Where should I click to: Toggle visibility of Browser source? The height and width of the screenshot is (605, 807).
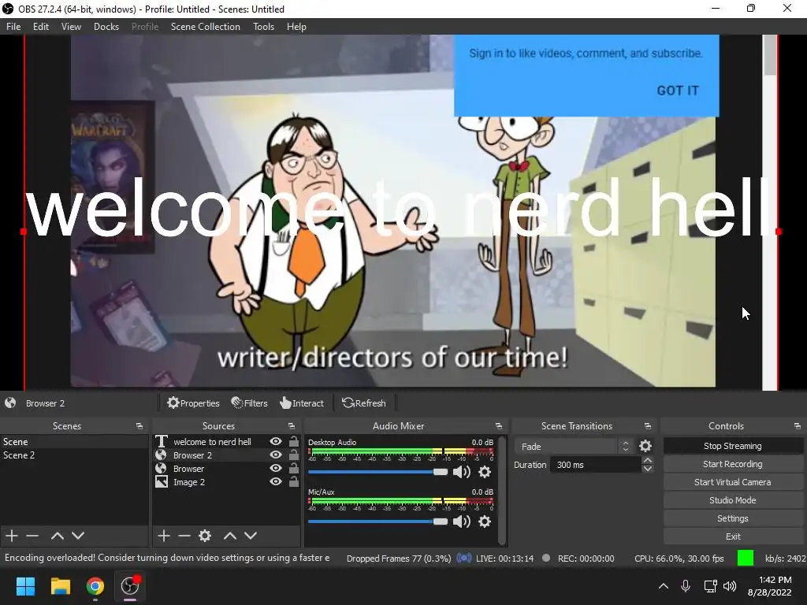tap(276, 468)
